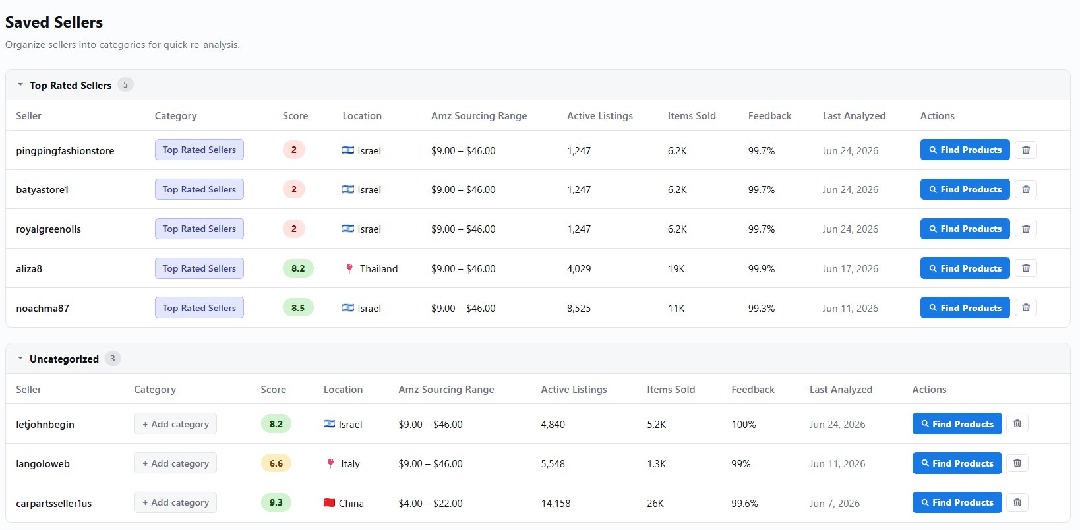Click the Saved Sellers page heading
This screenshot has width=1080, height=530.
[54, 22]
